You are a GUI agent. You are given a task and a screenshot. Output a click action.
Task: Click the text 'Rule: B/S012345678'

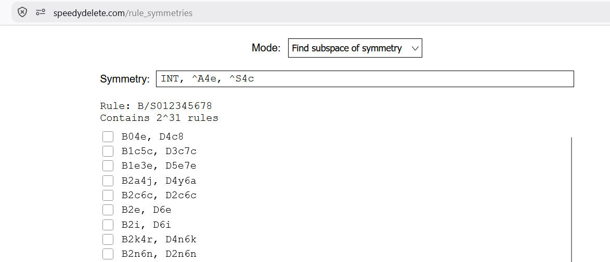click(x=156, y=106)
